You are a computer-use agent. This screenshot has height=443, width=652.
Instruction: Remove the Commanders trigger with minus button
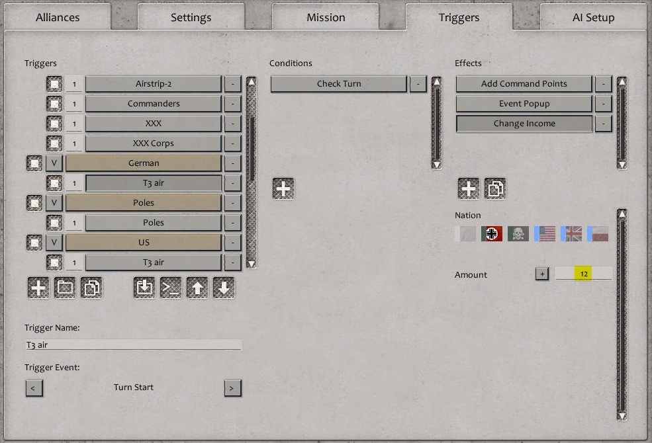233,104
